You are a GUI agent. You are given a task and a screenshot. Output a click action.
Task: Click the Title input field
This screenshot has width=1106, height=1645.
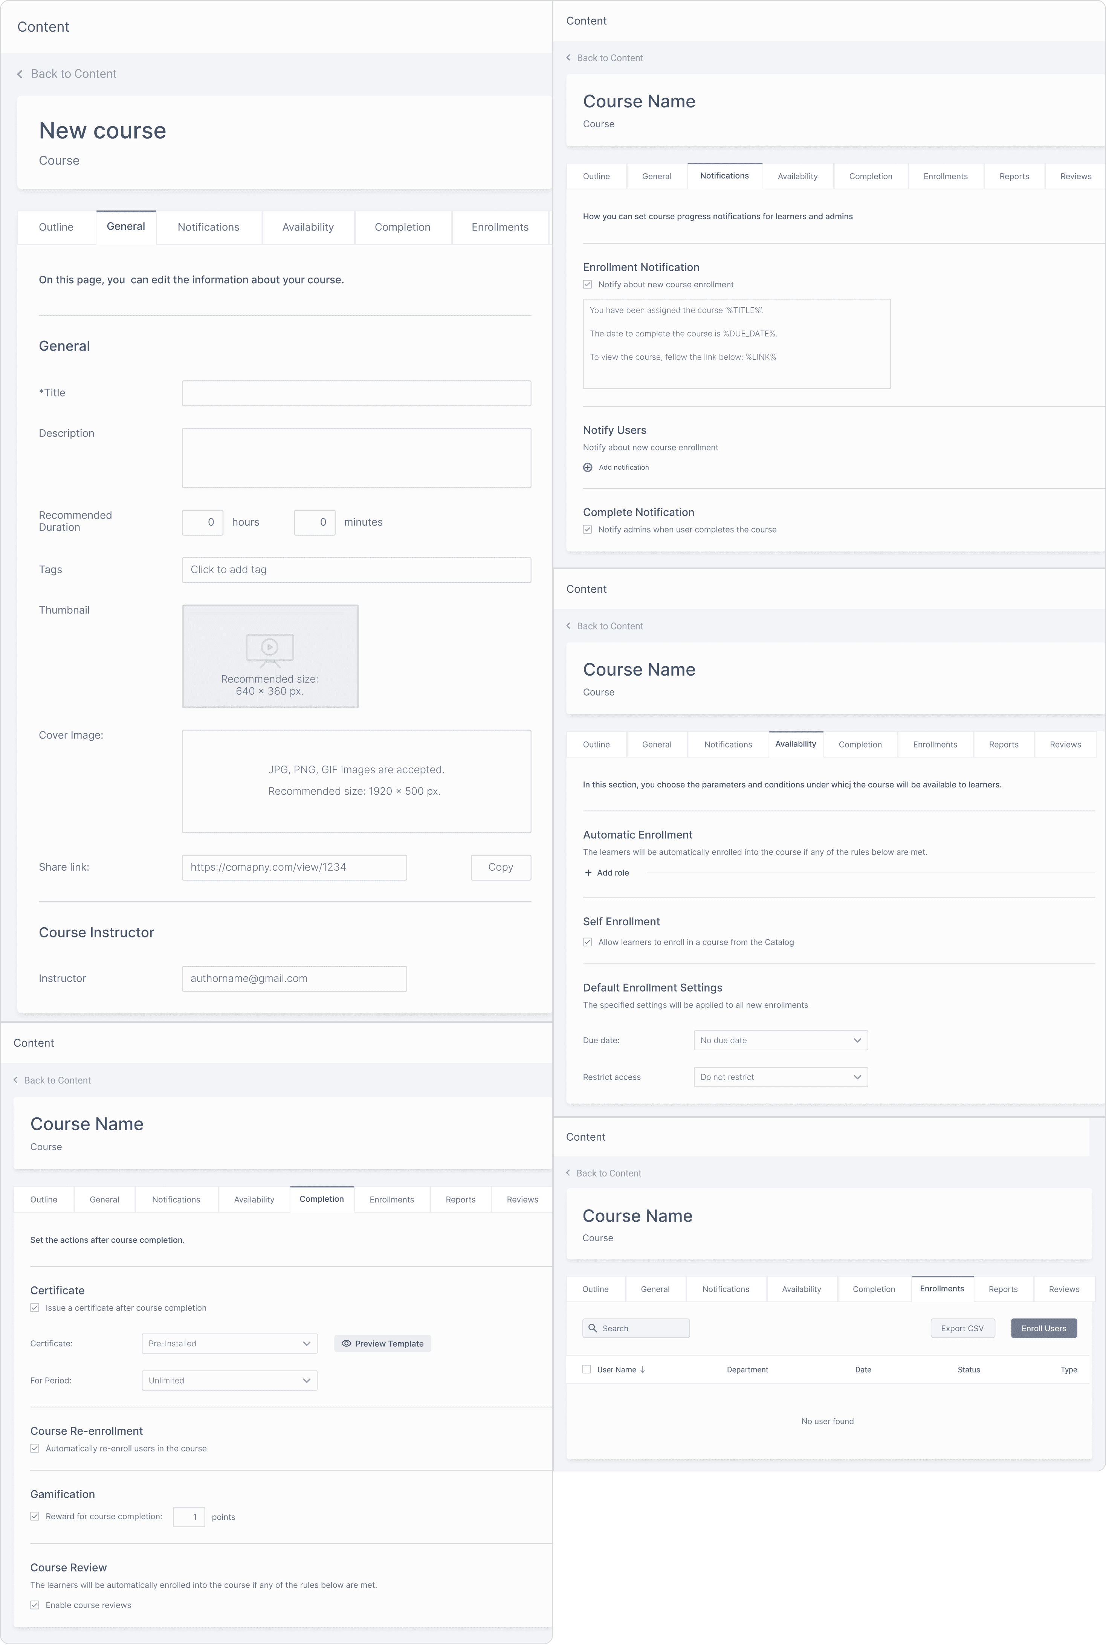[x=356, y=394]
